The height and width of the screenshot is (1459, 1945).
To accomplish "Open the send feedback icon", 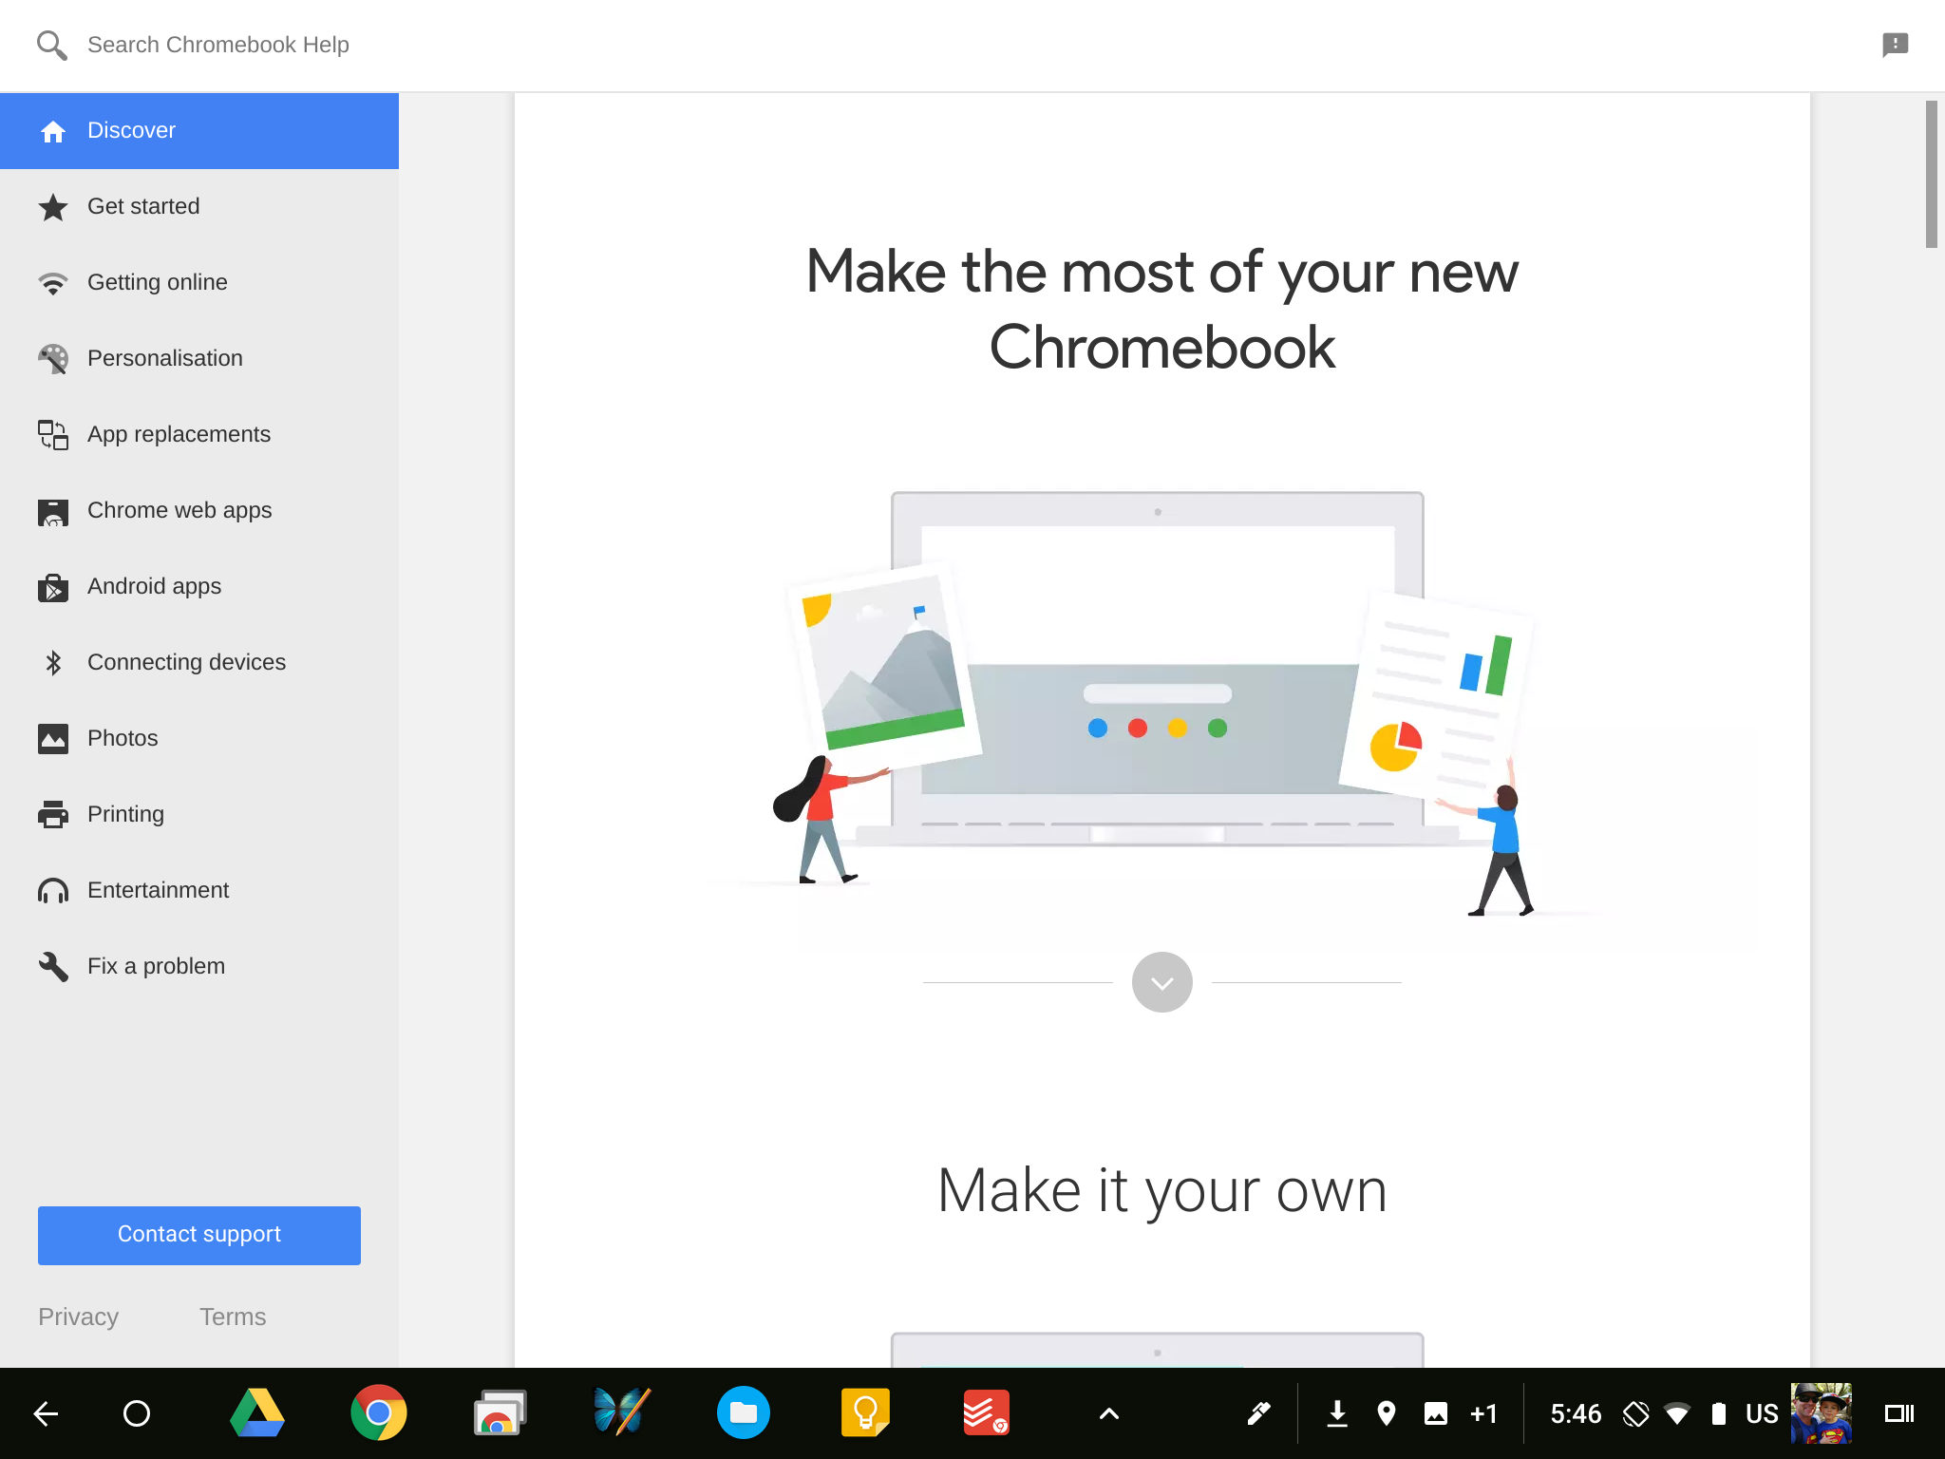I will click(1895, 45).
